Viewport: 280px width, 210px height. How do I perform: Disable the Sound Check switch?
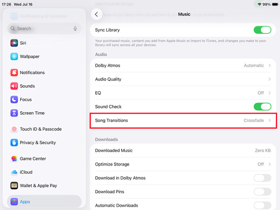(263, 107)
